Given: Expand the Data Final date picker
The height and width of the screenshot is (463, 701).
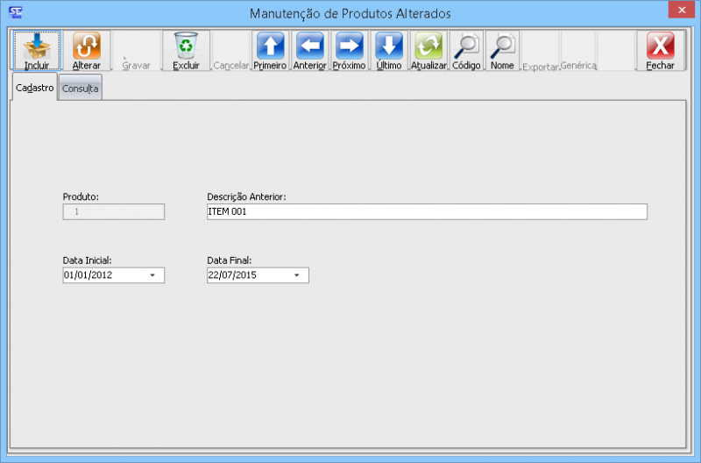Looking at the screenshot, I should pyautogui.click(x=296, y=275).
